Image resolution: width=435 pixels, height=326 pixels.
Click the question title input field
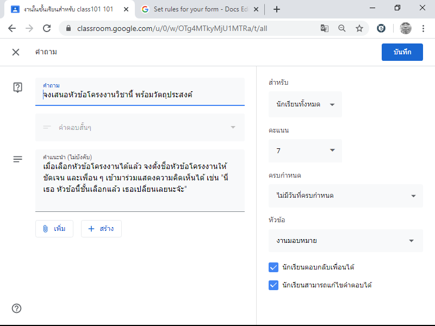(x=140, y=92)
